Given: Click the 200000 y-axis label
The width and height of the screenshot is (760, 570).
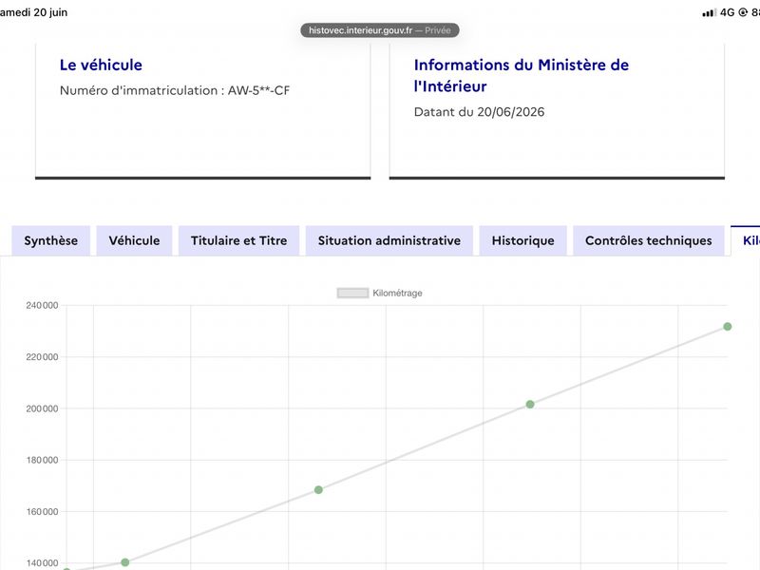Looking at the screenshot, I should (42, 408).
